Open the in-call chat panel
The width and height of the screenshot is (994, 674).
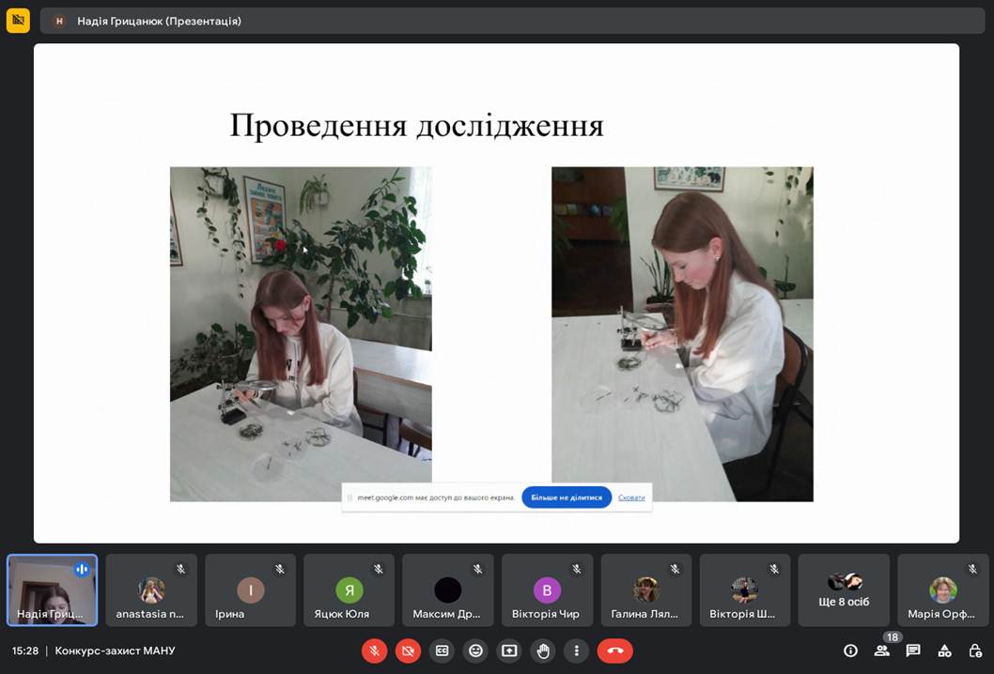tap(912, 650)
